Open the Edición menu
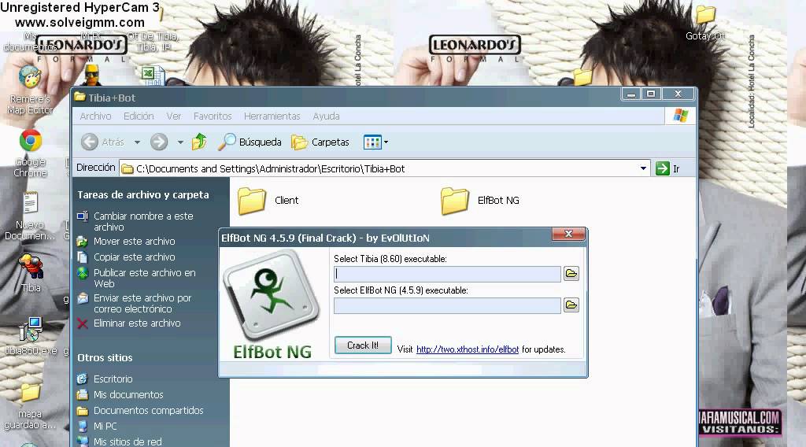Viewport: 806px width, 447px height. pyautogui.click(x=139, y=116)
